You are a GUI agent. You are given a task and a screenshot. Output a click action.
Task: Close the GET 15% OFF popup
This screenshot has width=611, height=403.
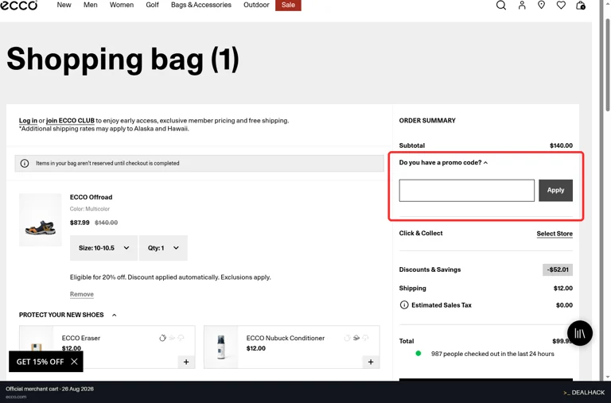click(x=74, y=362)
